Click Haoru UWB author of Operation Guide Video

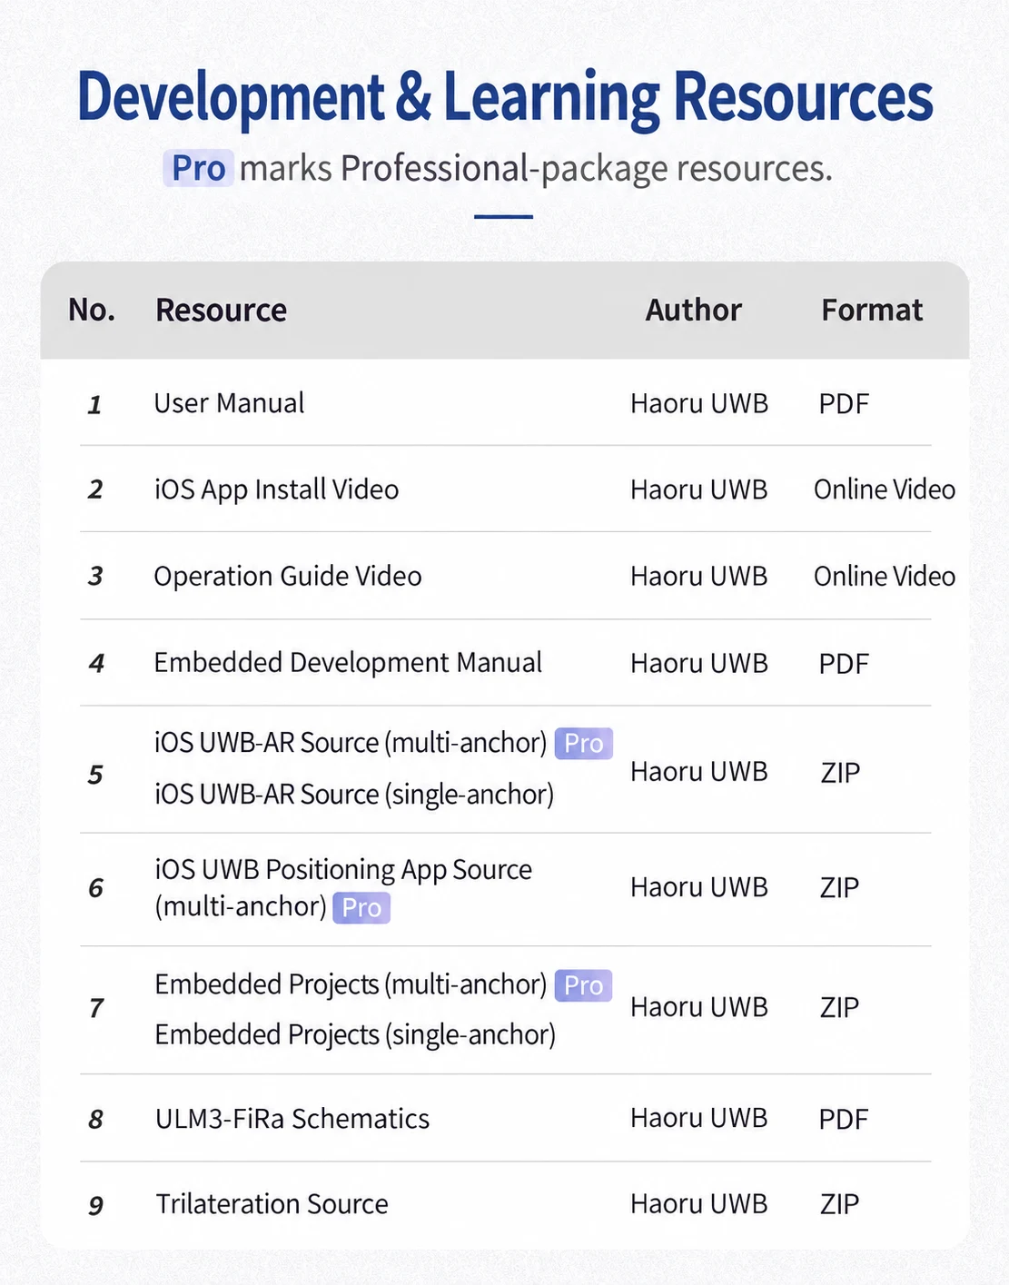699,577
